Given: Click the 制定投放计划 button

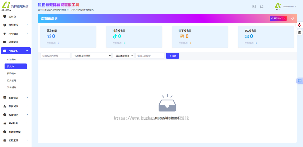Looking at the screenshot, I should 278,18.
